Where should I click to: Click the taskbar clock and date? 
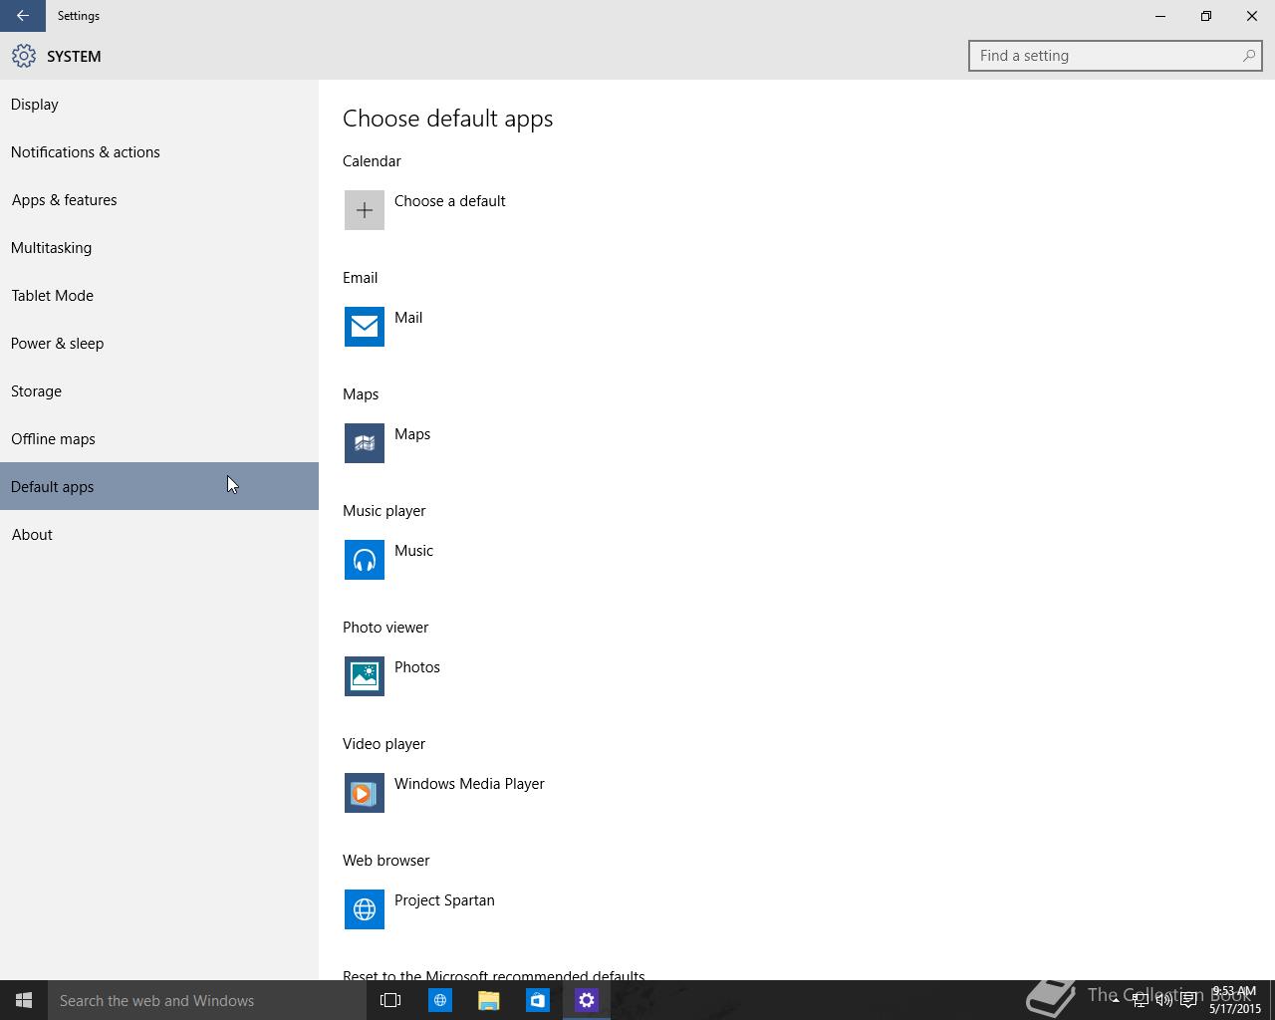coord(1235,1000)
